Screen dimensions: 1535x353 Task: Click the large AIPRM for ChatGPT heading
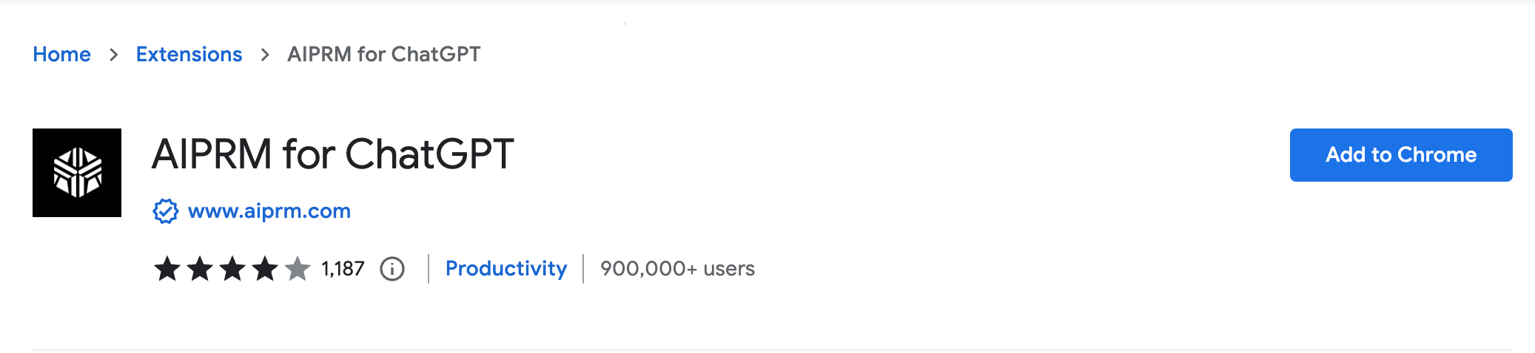point(332,155)
